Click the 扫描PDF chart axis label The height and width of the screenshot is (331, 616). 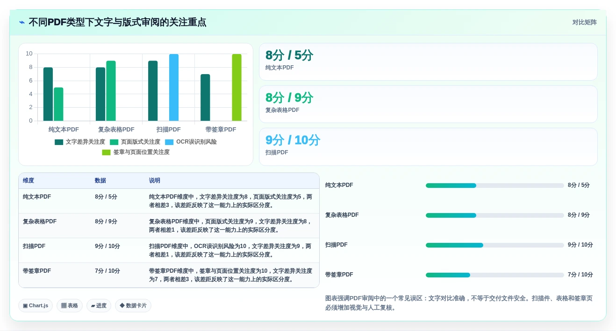pyautogui.click(x=168, y=130)
